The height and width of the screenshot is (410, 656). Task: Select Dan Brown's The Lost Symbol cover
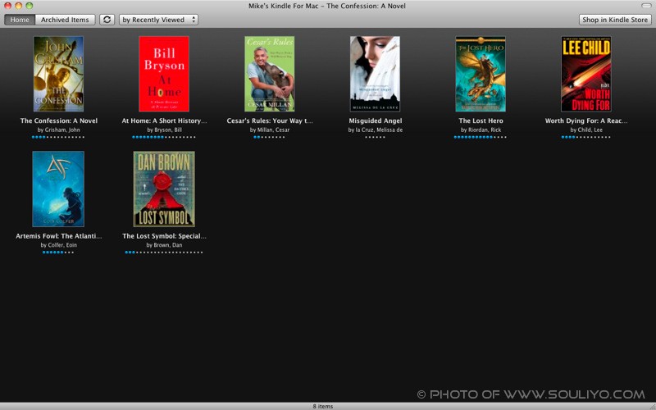point(164,189)
